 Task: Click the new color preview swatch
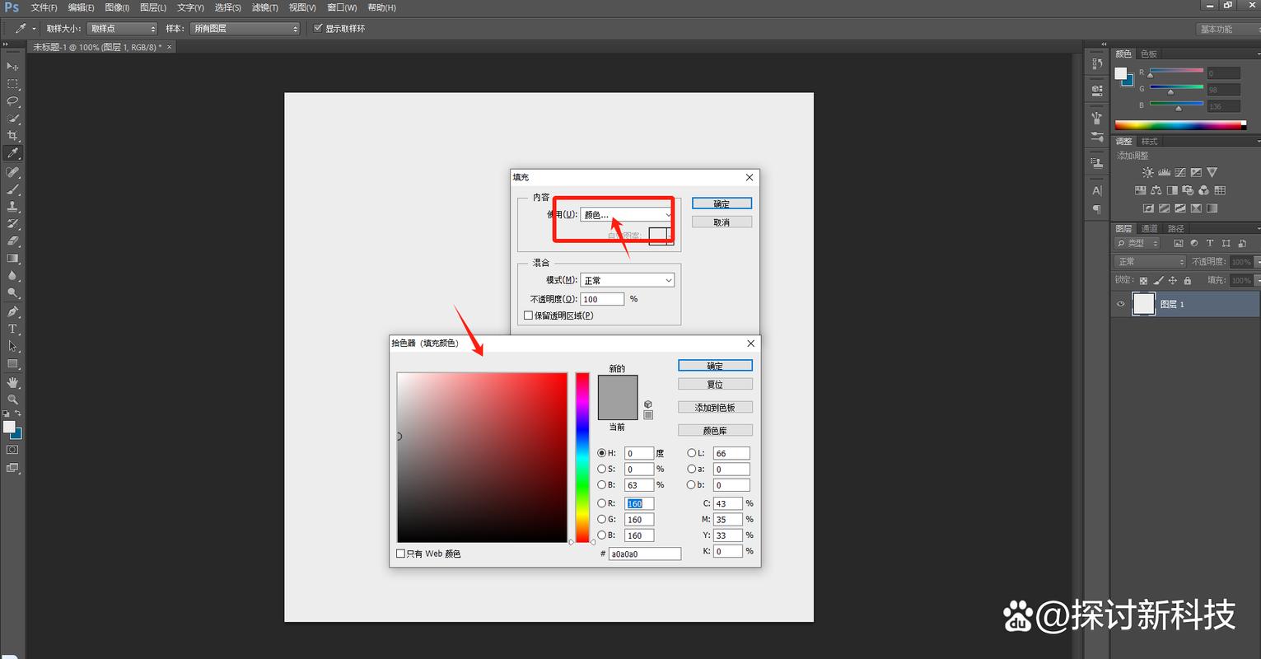click(x=618, y=387)
